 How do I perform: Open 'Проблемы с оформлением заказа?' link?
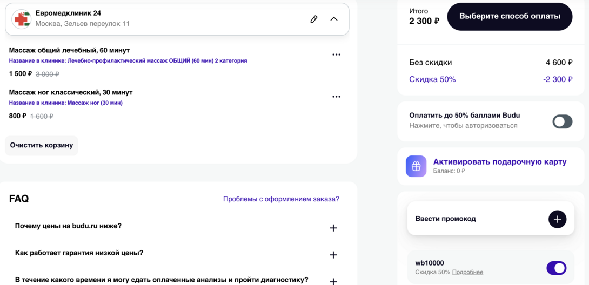point(281,199)
